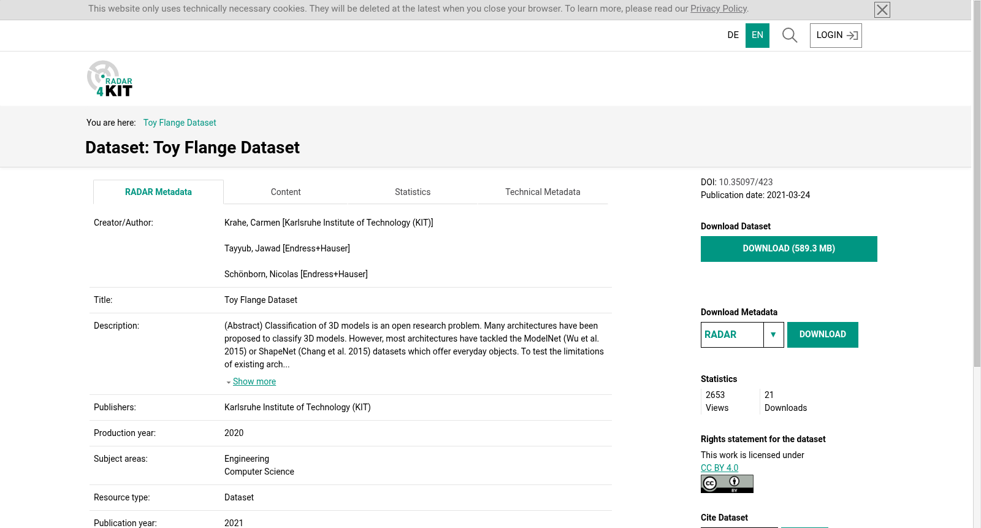Switch to the Content tab
The image size is (981, 528).
[x=286, y=192]
